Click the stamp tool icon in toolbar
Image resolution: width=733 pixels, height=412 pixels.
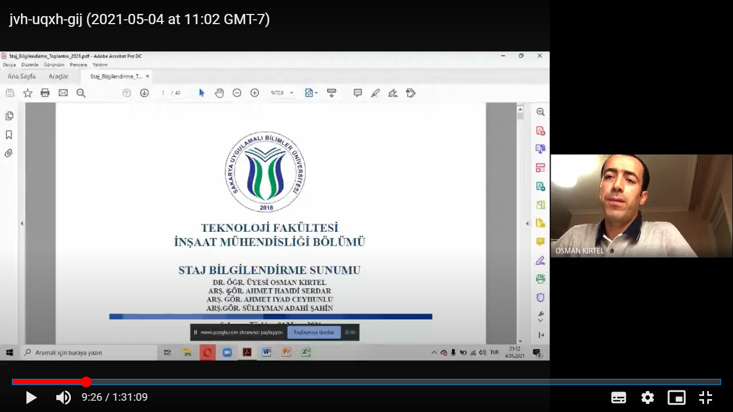[411, 93]
